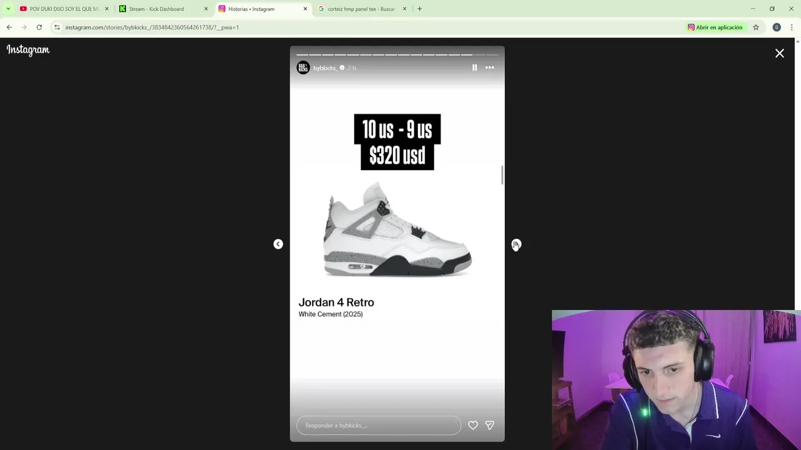Close the POV DUKI YouTube tab

click(106, 9)
